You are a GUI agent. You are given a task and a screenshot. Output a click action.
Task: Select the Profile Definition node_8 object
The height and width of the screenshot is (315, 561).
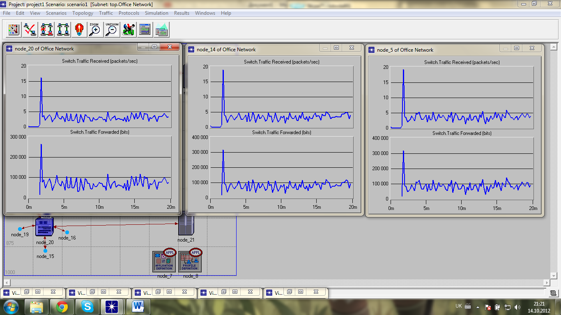[x=190, y=261]
